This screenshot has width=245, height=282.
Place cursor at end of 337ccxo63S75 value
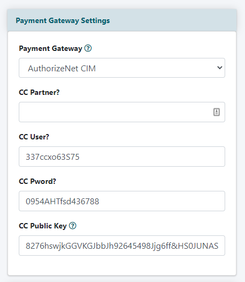tap(79, 157)
